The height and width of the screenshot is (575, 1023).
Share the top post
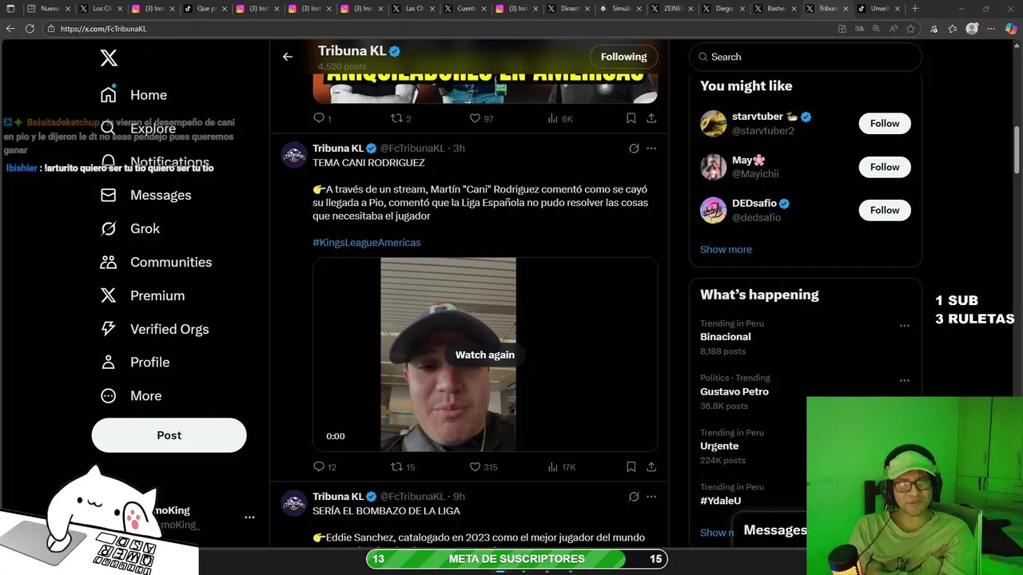pyautogui.click(x=651, y=118)
